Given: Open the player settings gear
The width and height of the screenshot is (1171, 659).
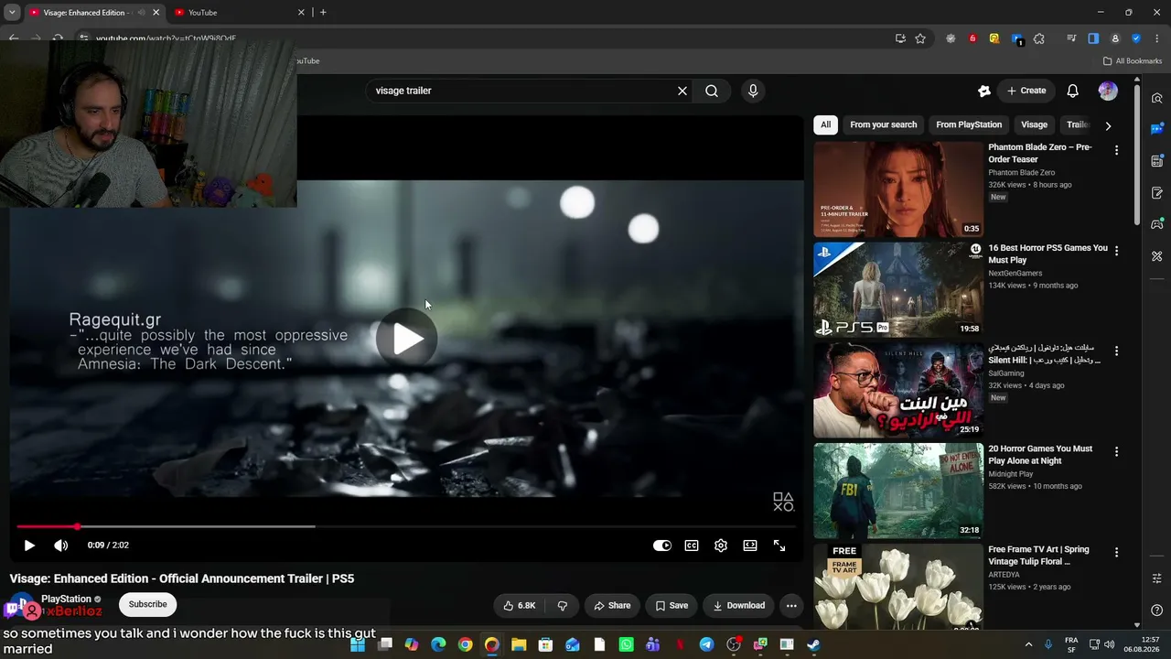Looking at the screenshot, I should click(721, 546).
